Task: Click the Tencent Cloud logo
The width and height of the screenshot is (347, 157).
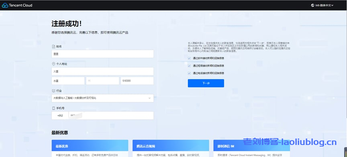Action: point(17,5)
